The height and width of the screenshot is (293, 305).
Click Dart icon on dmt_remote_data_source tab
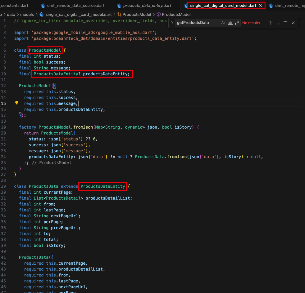[x=43, y=6]
